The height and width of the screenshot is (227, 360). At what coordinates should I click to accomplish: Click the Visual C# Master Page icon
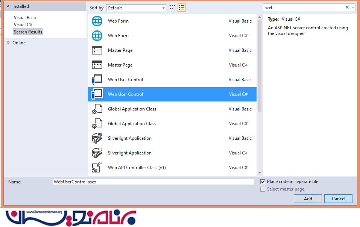pyautogui.click(x=97, y=65)
